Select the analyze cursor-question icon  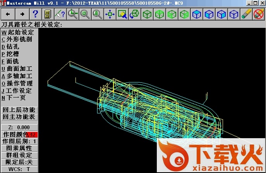[x=60, y=14]
